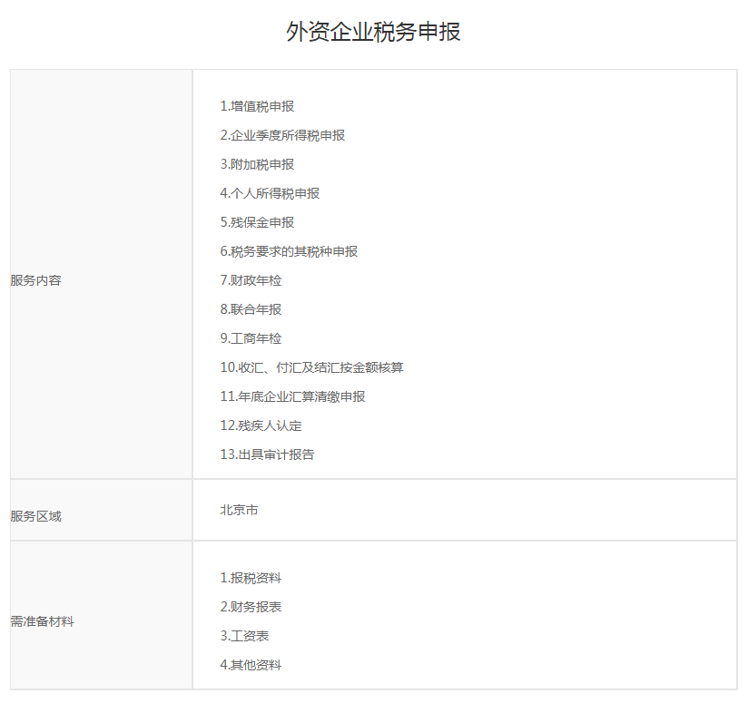Click list item 1.增值税申报

pyautogui.click(x=257, y=106)
